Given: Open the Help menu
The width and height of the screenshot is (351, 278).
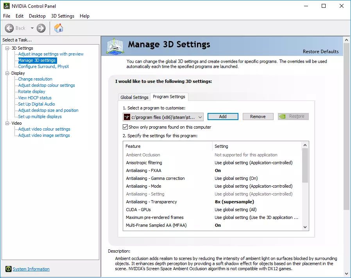Looking at the screenshot, I should (x=84, y=16).
